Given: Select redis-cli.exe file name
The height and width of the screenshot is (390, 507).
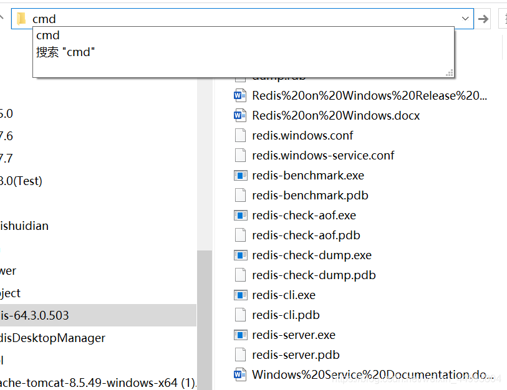Looking at the screenshot, I should [284, 295].
